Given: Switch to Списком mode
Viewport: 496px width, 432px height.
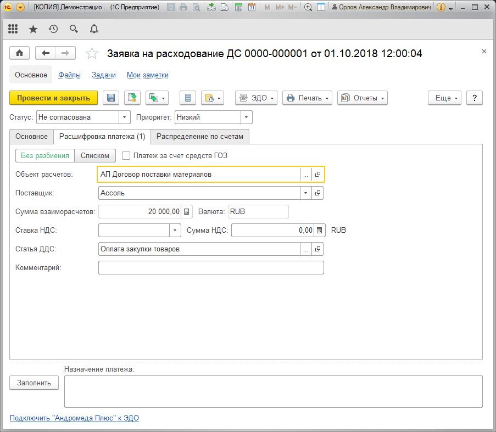Looking at the screenshot, I should [95, 156].
